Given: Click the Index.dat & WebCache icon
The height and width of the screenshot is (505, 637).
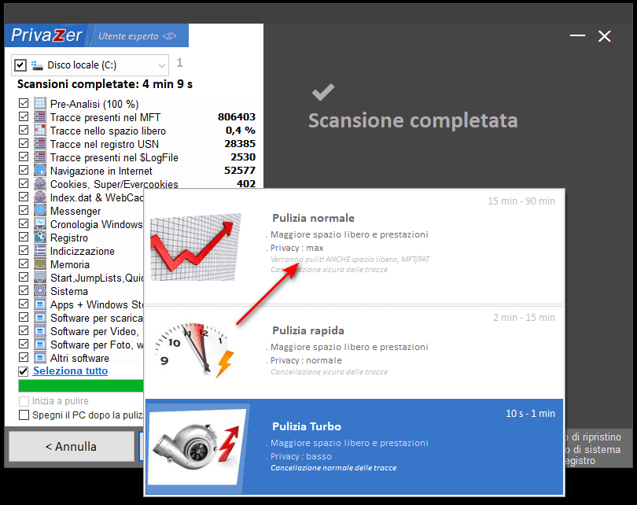Looking at the screenshot, I should pos(40,197).
